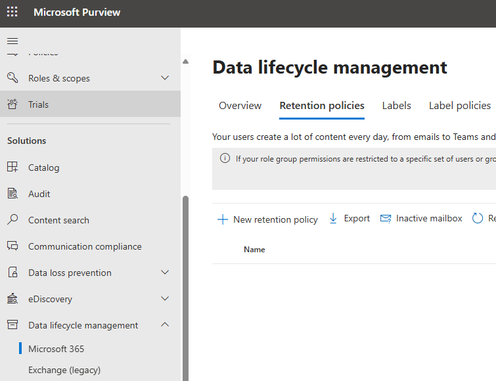Collapse navigation with the hamburger icon
This screenshot has height=381, width=496.
[x=12, y=41]
